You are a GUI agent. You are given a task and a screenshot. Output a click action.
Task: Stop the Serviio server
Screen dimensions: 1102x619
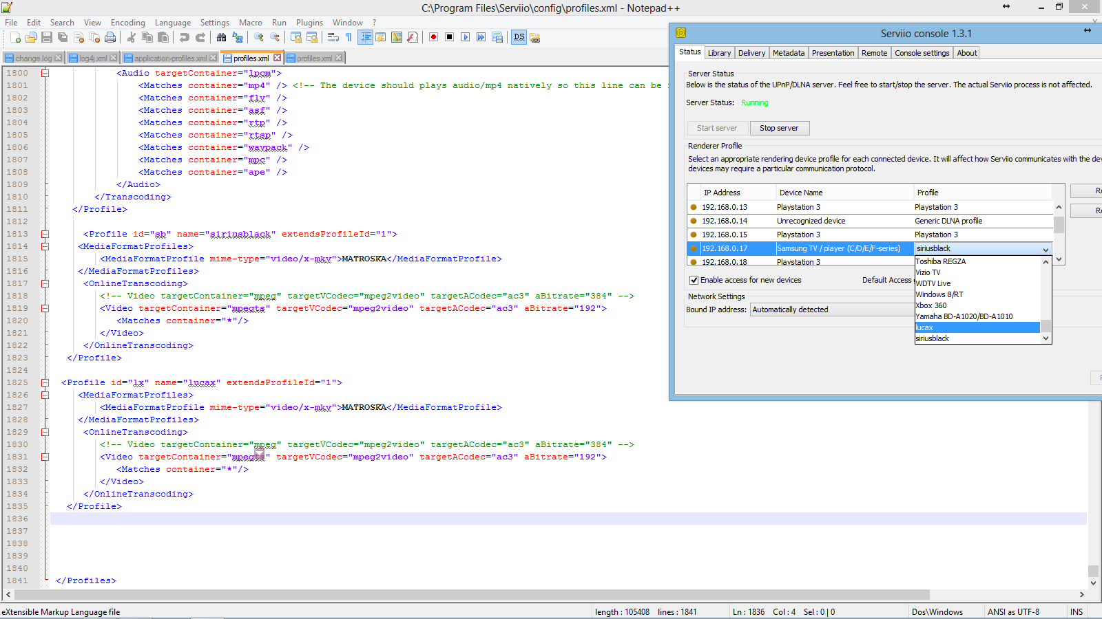tap(779, 128)
